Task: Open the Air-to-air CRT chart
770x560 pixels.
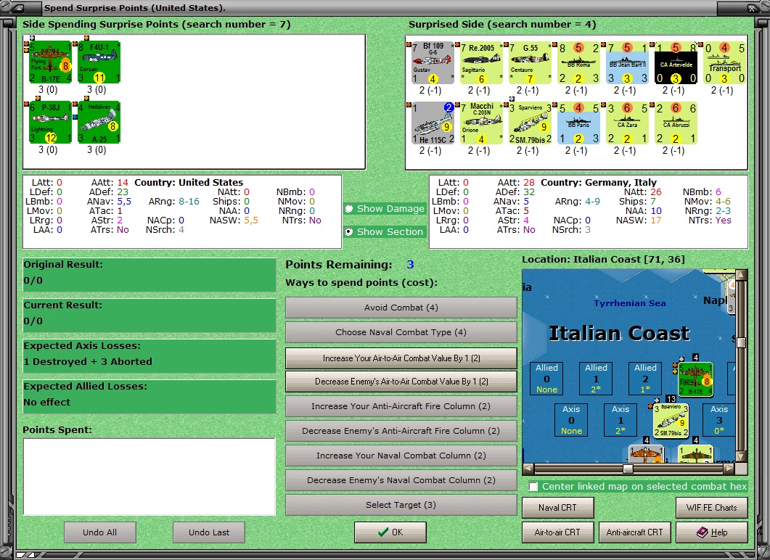Action: [x=557, y=532]
